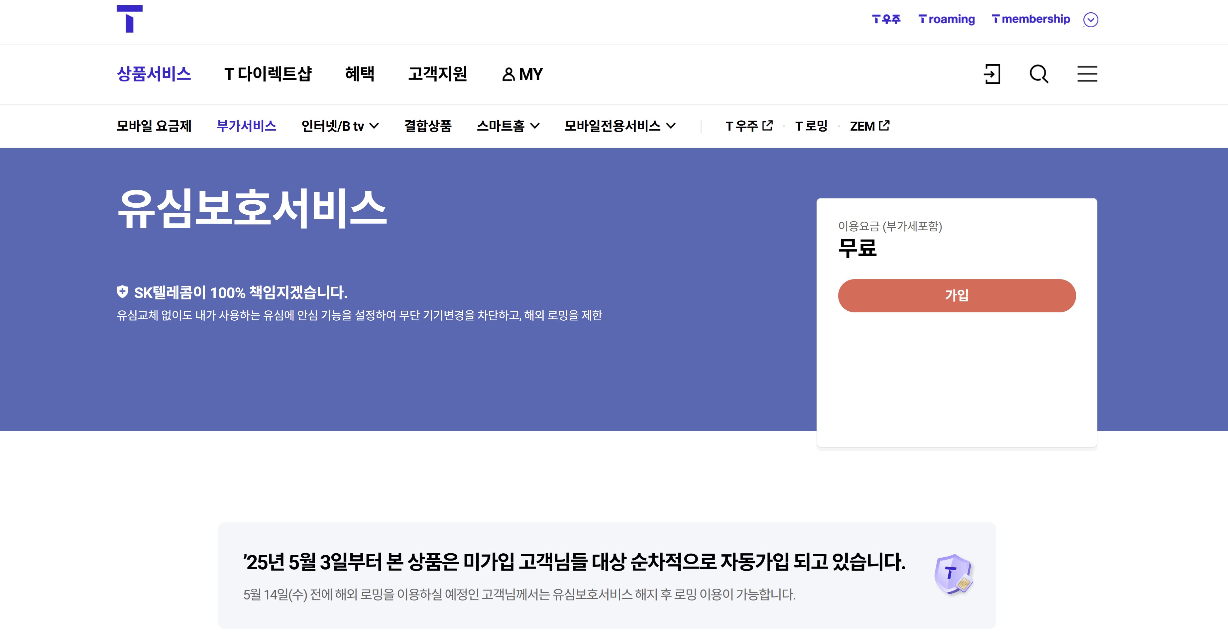Open the 상품서비스 main menu
The width and height of the screenshot is (1228, 643).
(154, 74)
